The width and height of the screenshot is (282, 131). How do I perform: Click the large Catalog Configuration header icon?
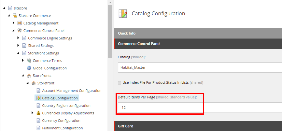click(123, 13)
